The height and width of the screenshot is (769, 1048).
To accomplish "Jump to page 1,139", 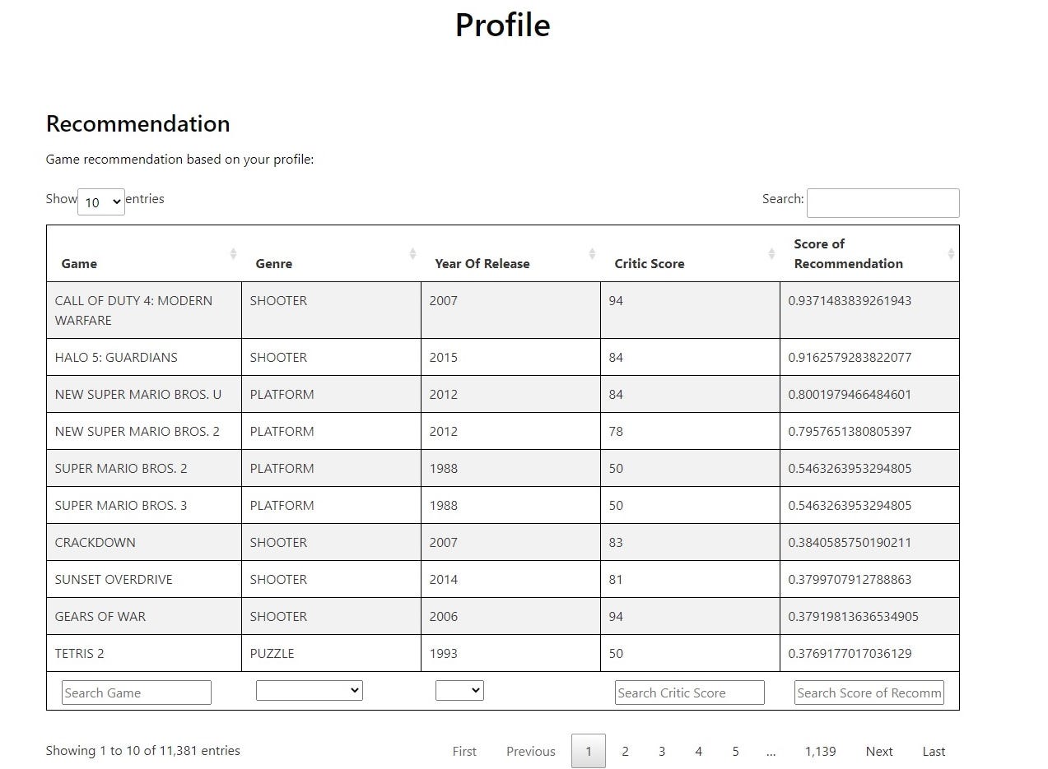I will click(x=821, y=751).
